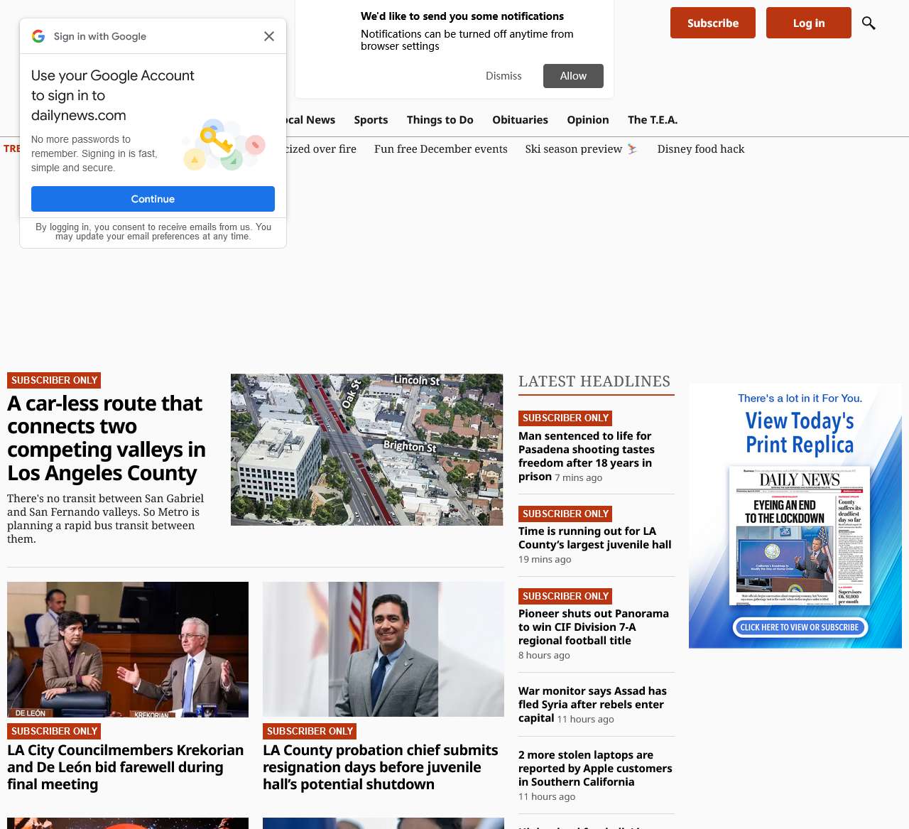The height and width of the screenshot is (829, 909).
Task: Open the car-less route valleys headline
Action: pos(107,438)
